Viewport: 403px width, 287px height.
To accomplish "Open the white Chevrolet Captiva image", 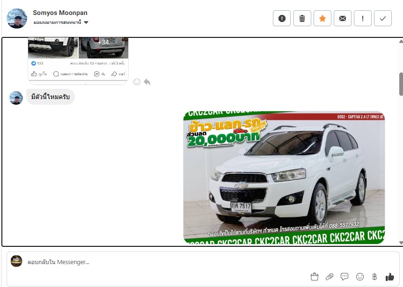I will click(284, 177).
